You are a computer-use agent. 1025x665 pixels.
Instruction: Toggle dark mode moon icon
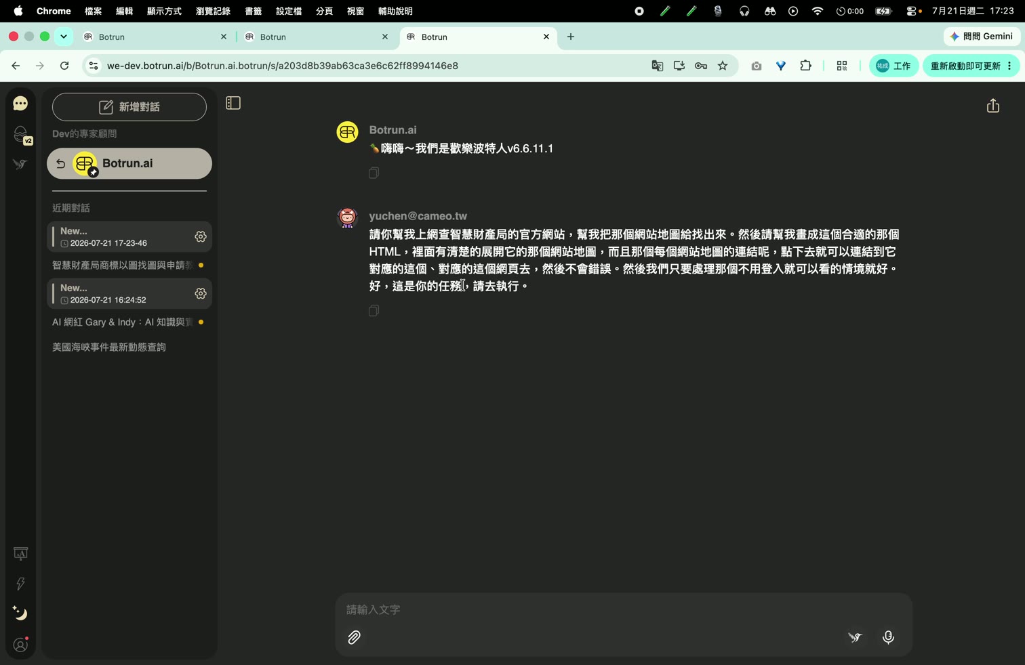pyautogui.click(x=20, y=613)
